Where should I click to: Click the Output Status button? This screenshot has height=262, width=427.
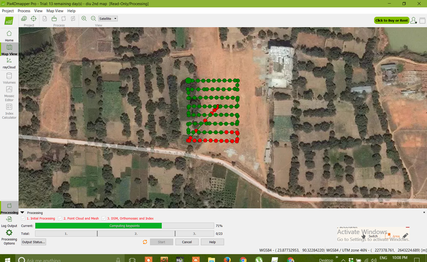pos(33,242)
